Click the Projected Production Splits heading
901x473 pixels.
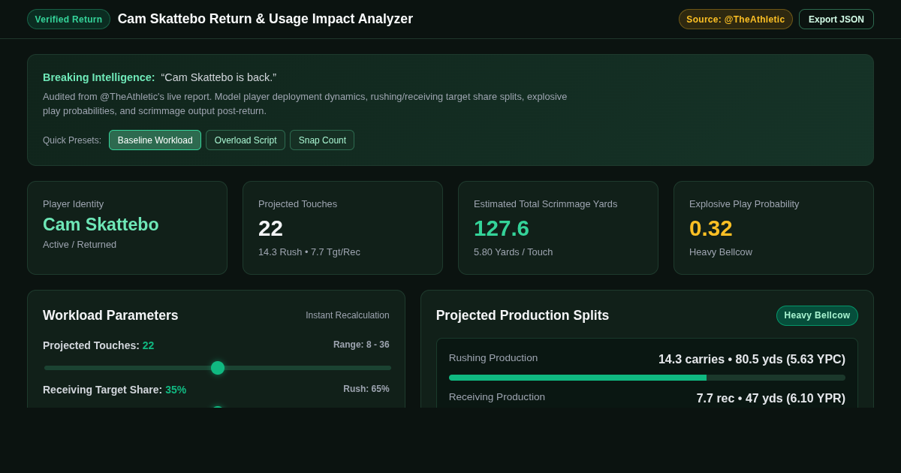click(523, 315)
